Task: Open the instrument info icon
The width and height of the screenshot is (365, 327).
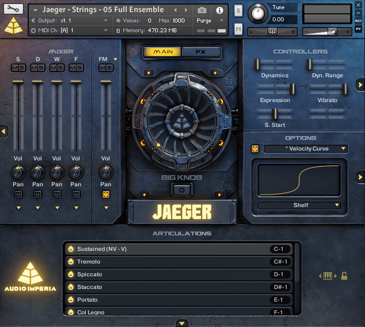Action: point(219,10)
